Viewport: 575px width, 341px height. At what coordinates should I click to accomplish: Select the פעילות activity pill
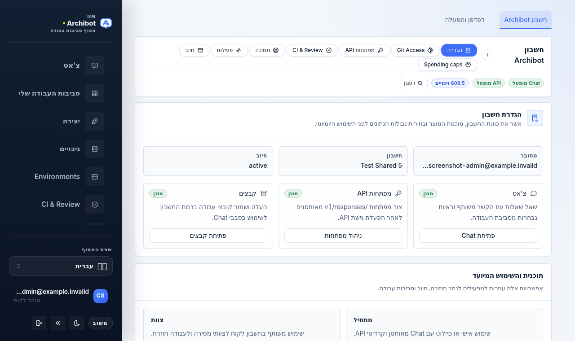(x=229, y=50)
